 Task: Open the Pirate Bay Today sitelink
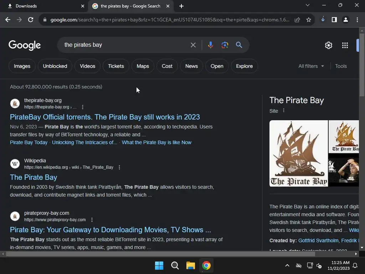pyautogui.click(x=29, y=142)
